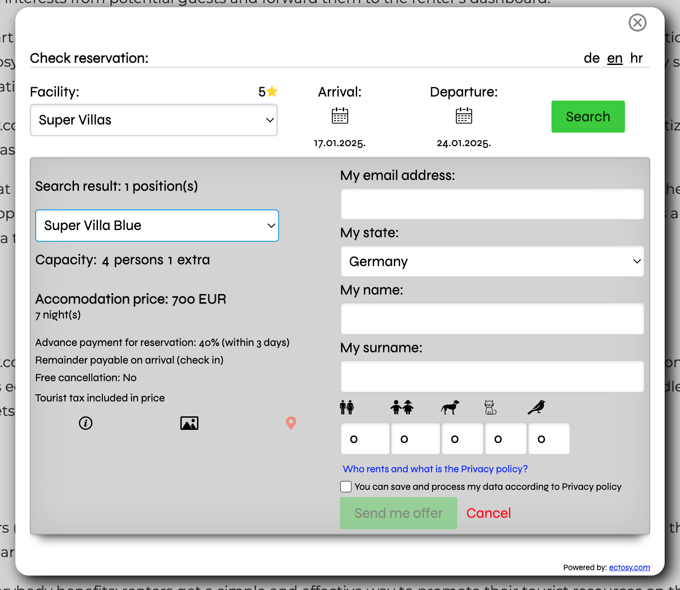Image resolution: width=680 pixels, height=590 pixels.
Task: Expand the Facility dropdown showing Super Villas
Action: point(154,120)
